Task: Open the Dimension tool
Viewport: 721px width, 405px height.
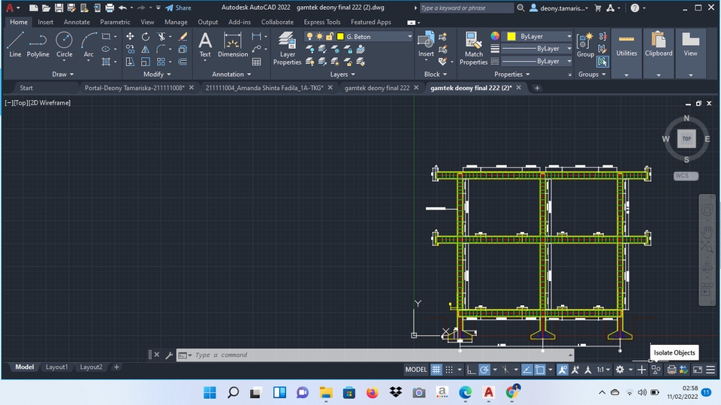Action: point(233,44)
